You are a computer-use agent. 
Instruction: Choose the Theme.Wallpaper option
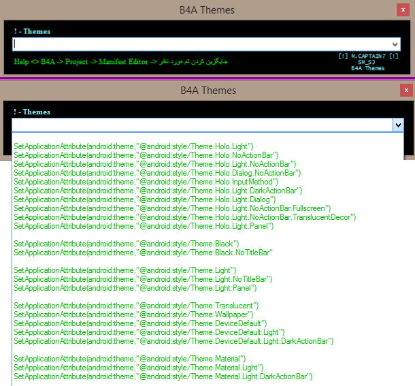click(133, 315)
